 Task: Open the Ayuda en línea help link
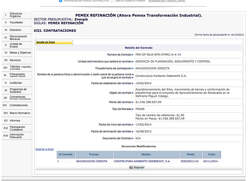point(46,42)
